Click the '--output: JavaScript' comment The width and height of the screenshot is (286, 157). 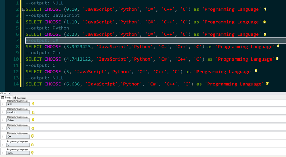(x=52, y=15)
